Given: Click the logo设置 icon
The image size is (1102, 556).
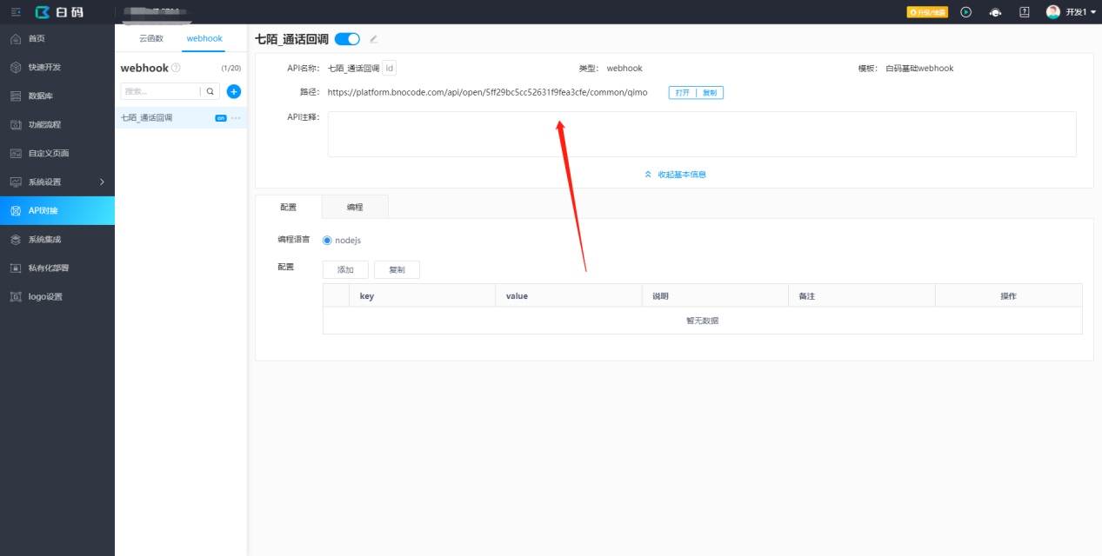Looking at the screenshot, I should (x=16, y=297).
